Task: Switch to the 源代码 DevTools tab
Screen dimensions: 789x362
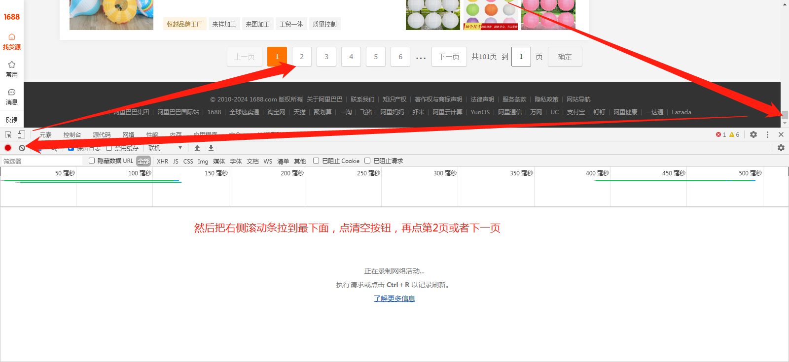Action: [102, 134]
